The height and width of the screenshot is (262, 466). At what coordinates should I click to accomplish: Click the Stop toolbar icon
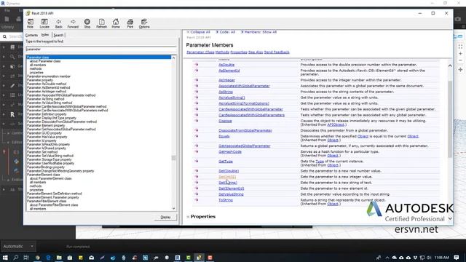[87, 23]
